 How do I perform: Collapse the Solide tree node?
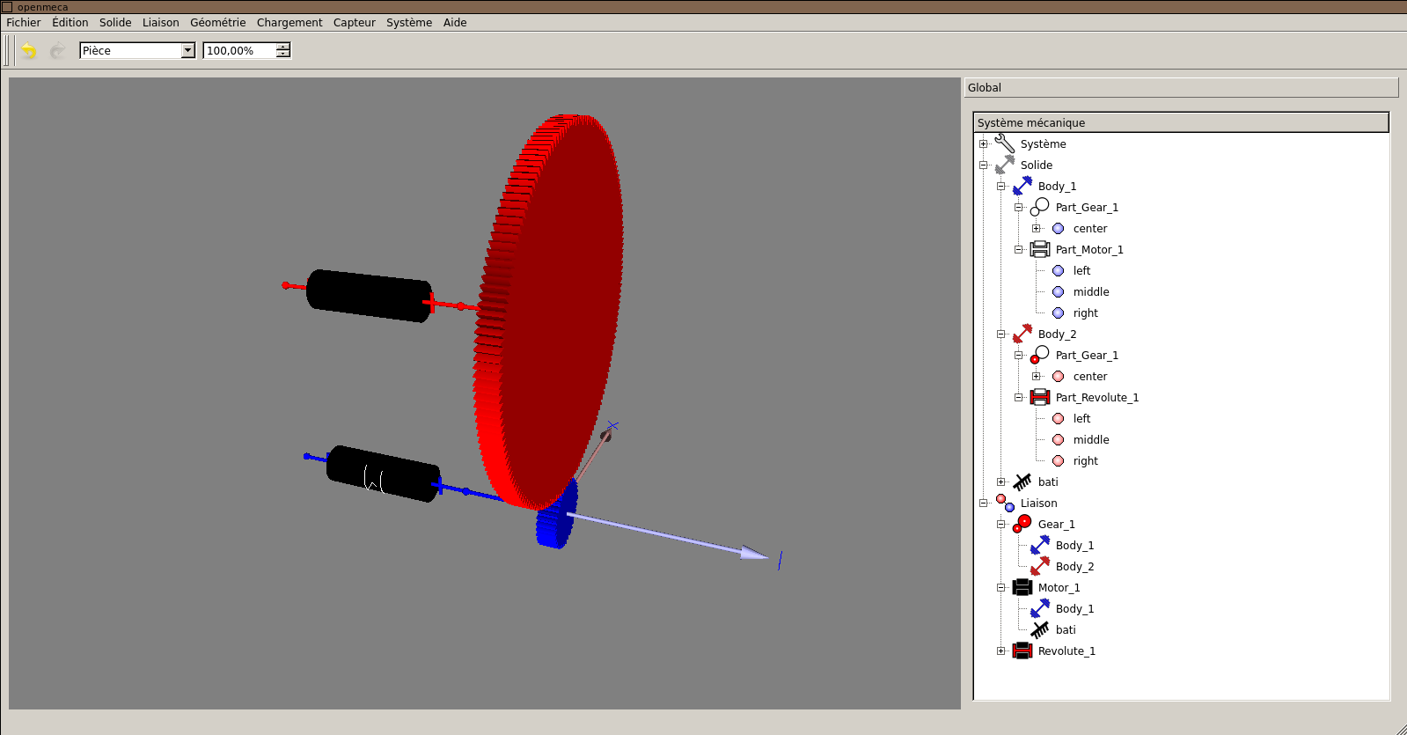coord(984,165)
